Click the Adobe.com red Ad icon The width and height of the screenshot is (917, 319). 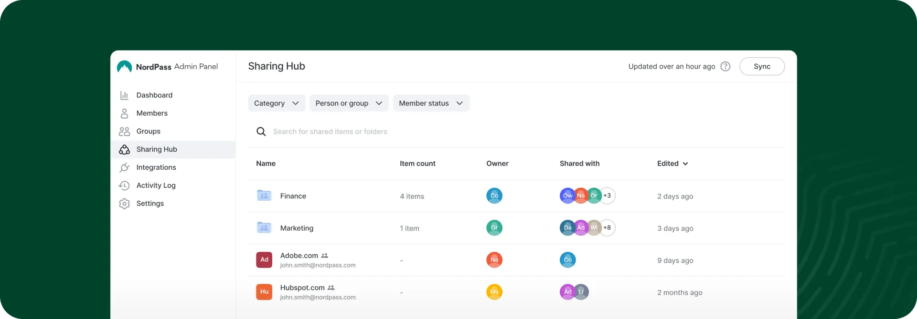click(x=264, y=260)
